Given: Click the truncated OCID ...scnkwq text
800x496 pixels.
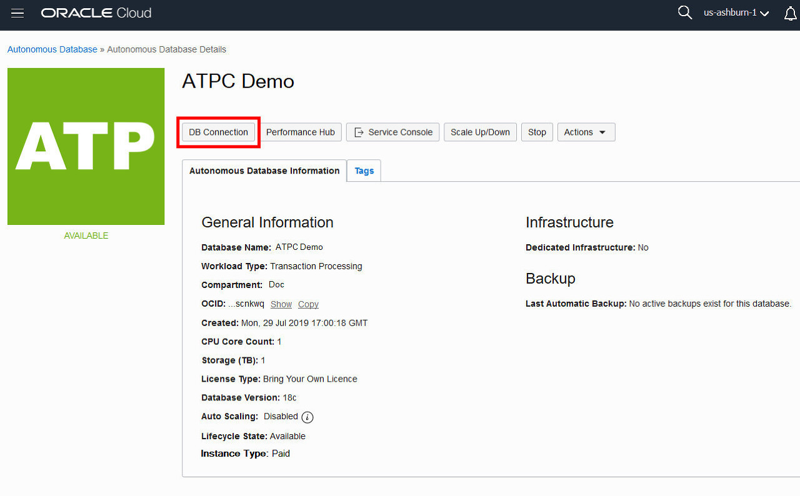Looking at the screenshot, I should [246, 304].
